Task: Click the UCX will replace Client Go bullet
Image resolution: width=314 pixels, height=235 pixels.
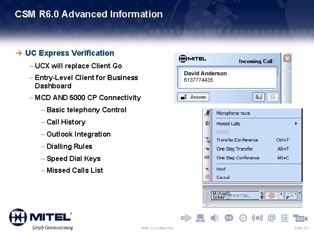Action: pyautogui.click(x=78, y=66)
